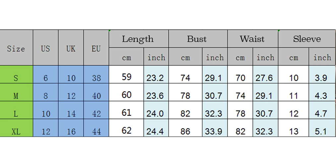Click the sleeve value 5.1 inch

tap(321, 131)
